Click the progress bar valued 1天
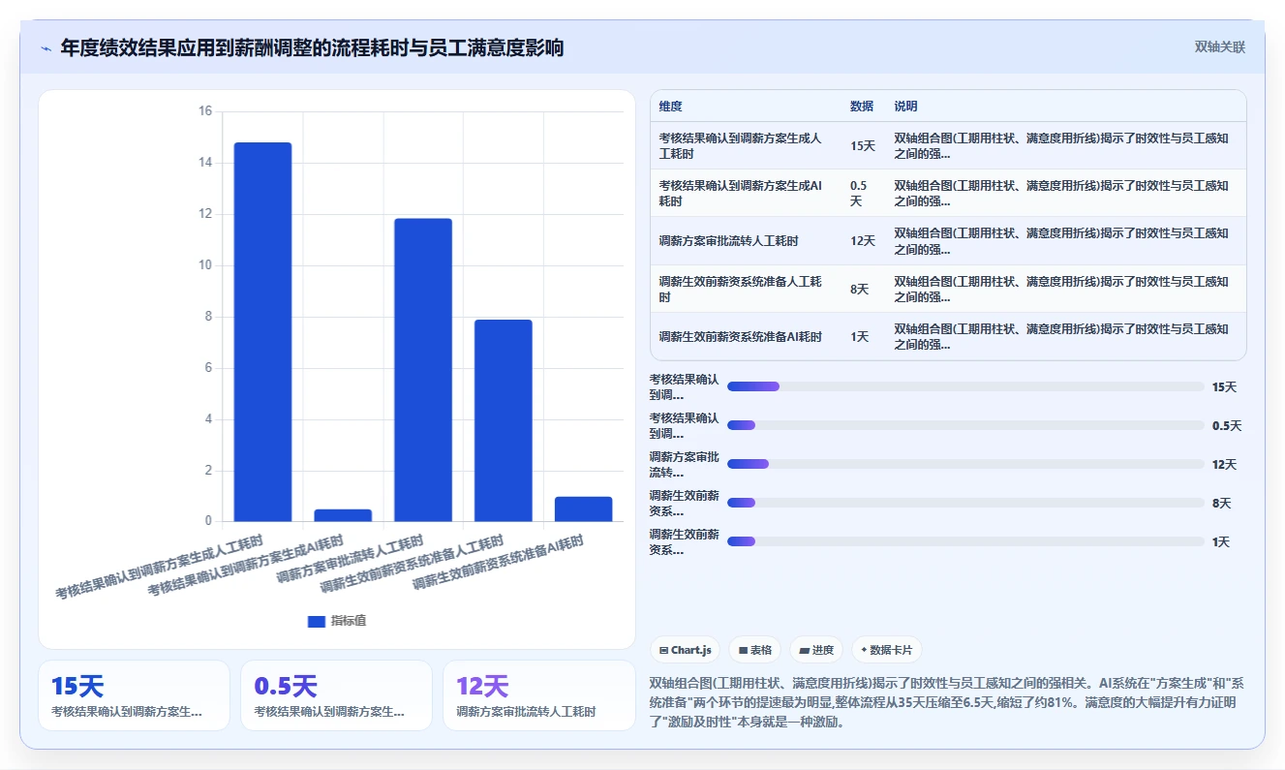The width and height of the screenshot is (1285, 770). tap(965, 541)
